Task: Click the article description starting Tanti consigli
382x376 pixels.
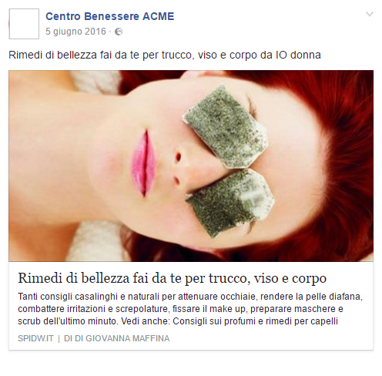Action: click(190, 309)
